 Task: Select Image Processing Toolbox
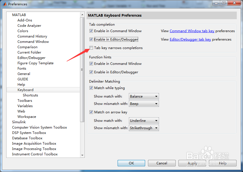click(x=34, y=149)
